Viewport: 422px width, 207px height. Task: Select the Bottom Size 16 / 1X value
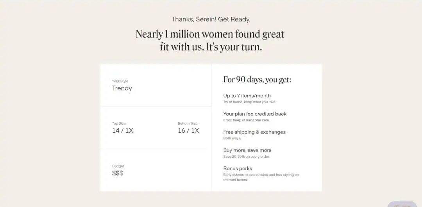pos(188,130)
